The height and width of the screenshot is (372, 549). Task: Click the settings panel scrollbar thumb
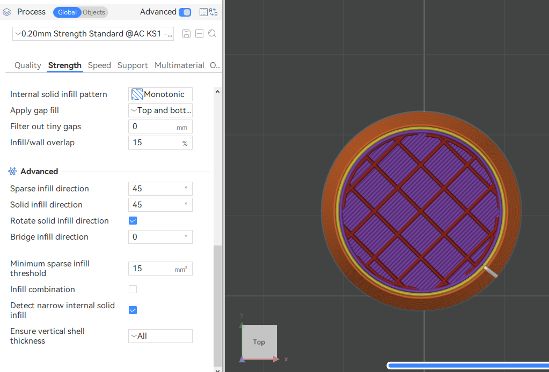click(217, 306)
